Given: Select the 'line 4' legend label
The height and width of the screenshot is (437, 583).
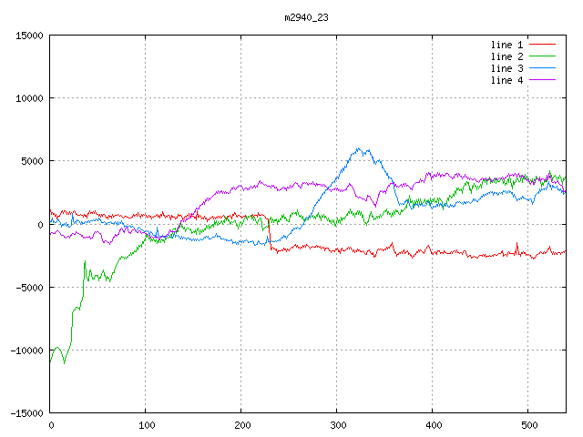Looking at the screenshot, I should point(507,80).
